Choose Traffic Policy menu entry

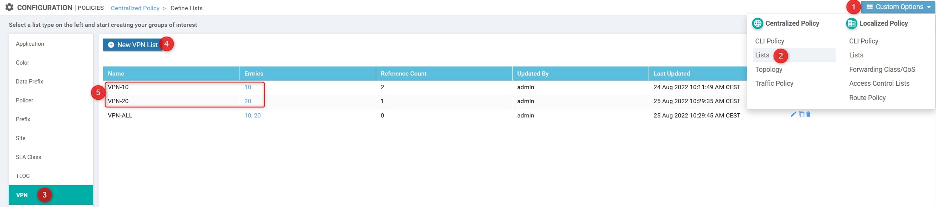(774, 83)
